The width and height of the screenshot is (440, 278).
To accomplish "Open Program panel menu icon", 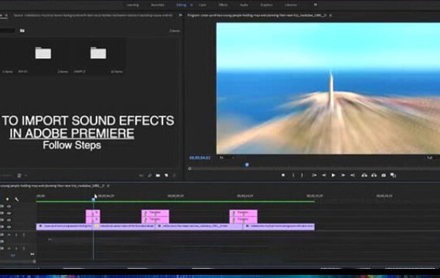I will [x=330, y=15].
